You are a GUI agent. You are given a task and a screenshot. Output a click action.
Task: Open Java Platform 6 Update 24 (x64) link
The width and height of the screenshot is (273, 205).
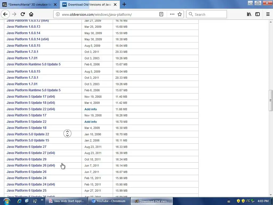pyautogui.click(x=31, y=184)
